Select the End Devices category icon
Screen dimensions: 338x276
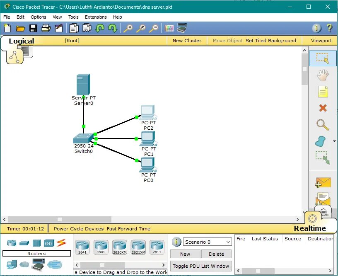click(x=12, y=264)
